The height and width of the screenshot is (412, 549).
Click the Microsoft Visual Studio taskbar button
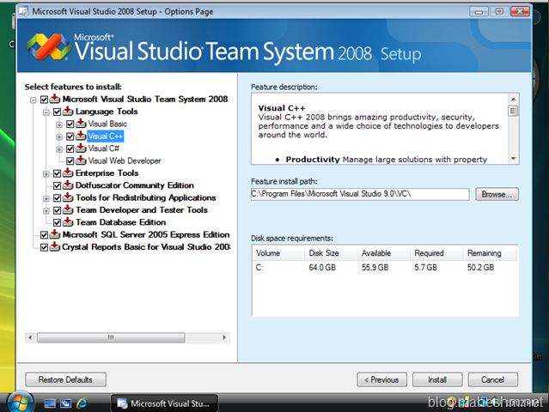(x=164, y=403)
